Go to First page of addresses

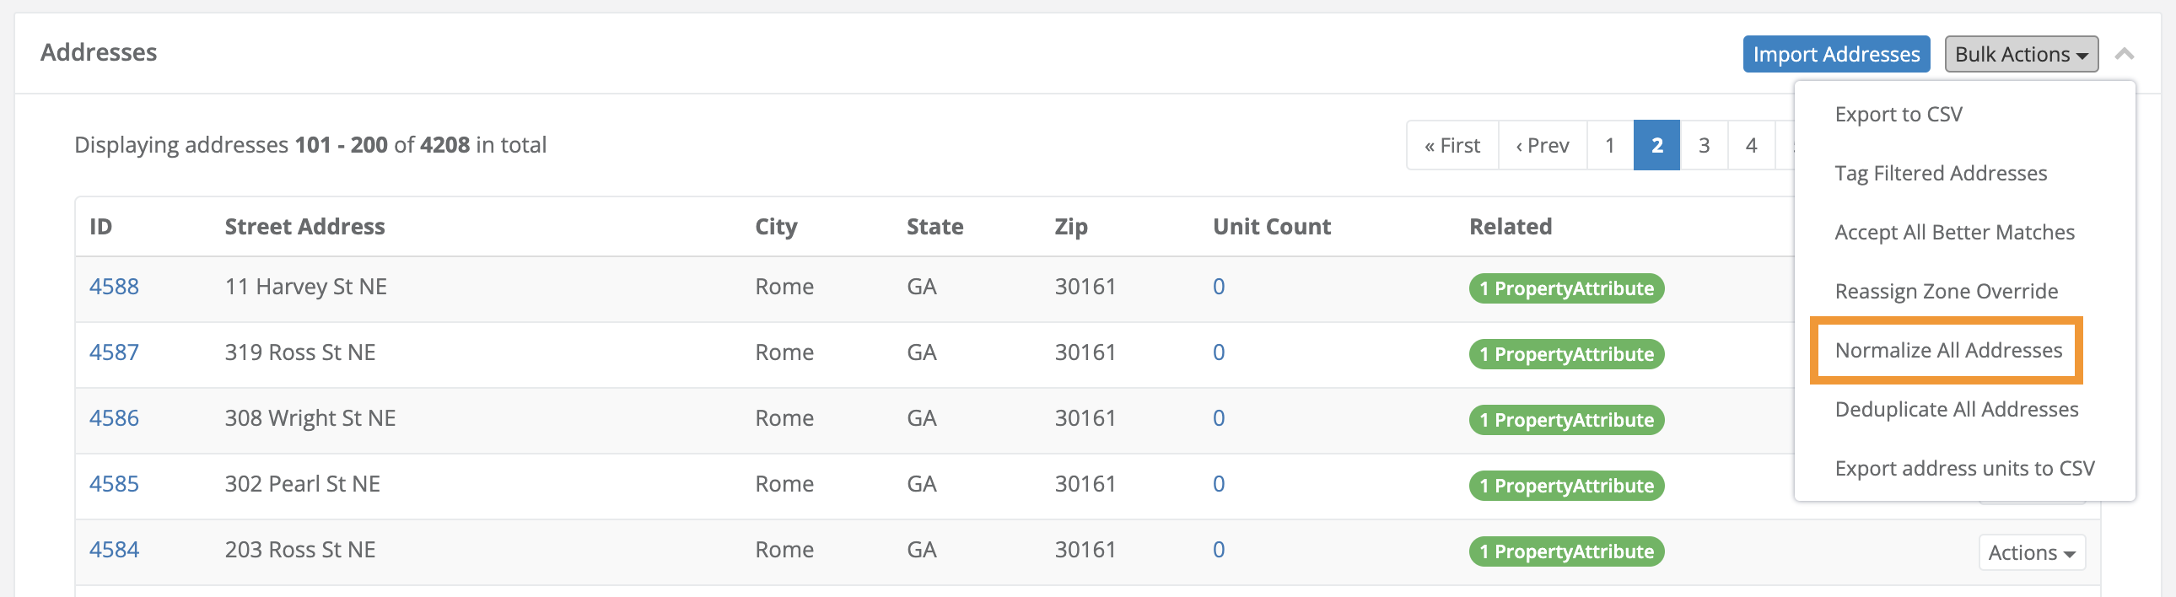[x=1452, y=145]
